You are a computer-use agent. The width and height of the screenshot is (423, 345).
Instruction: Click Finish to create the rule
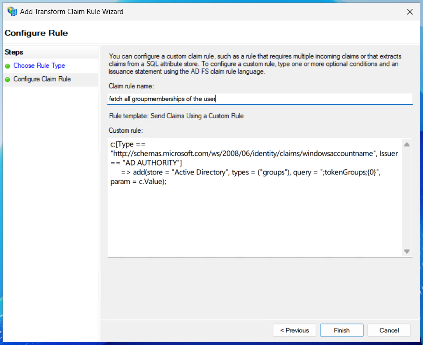(x=342, y=330)
